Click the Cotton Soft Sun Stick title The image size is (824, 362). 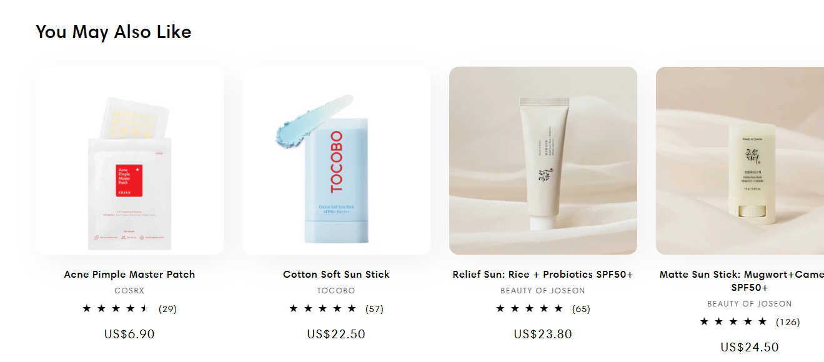[336, 275]
